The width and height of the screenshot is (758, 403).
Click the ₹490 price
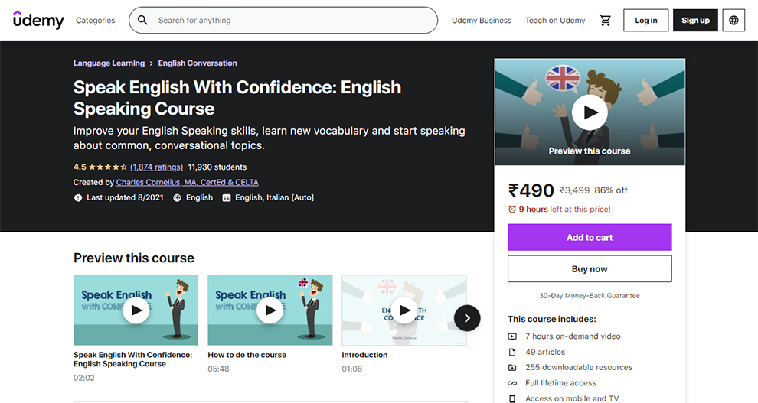[x=531, y=190]
